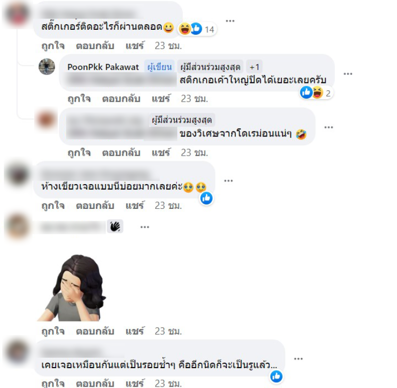Click the ผู้เขียน author badge
397x388 pixels.
coord(159,67)
